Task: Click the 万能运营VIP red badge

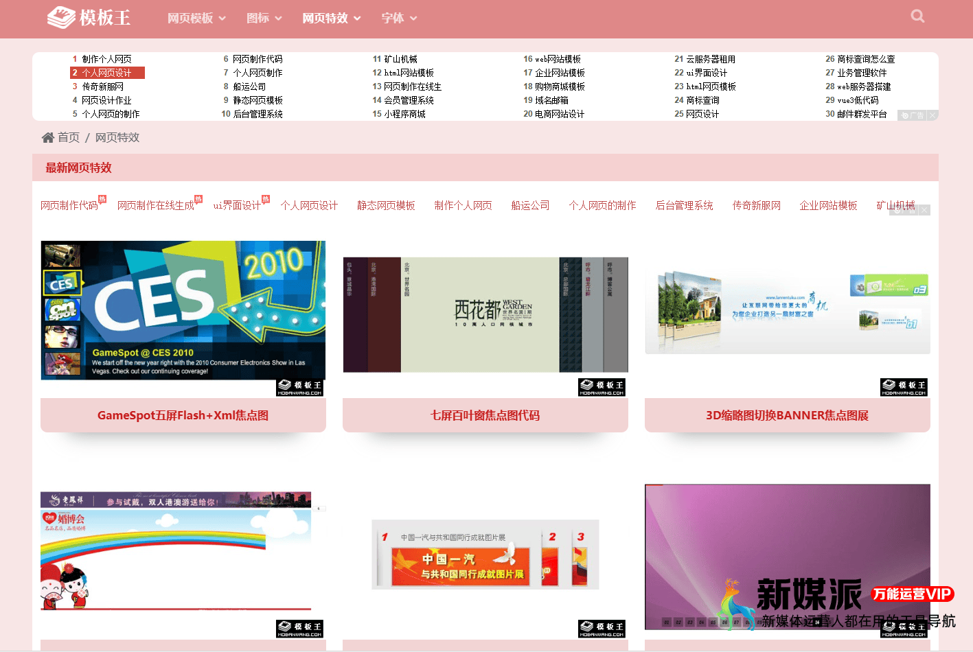Action: (912, 594)
